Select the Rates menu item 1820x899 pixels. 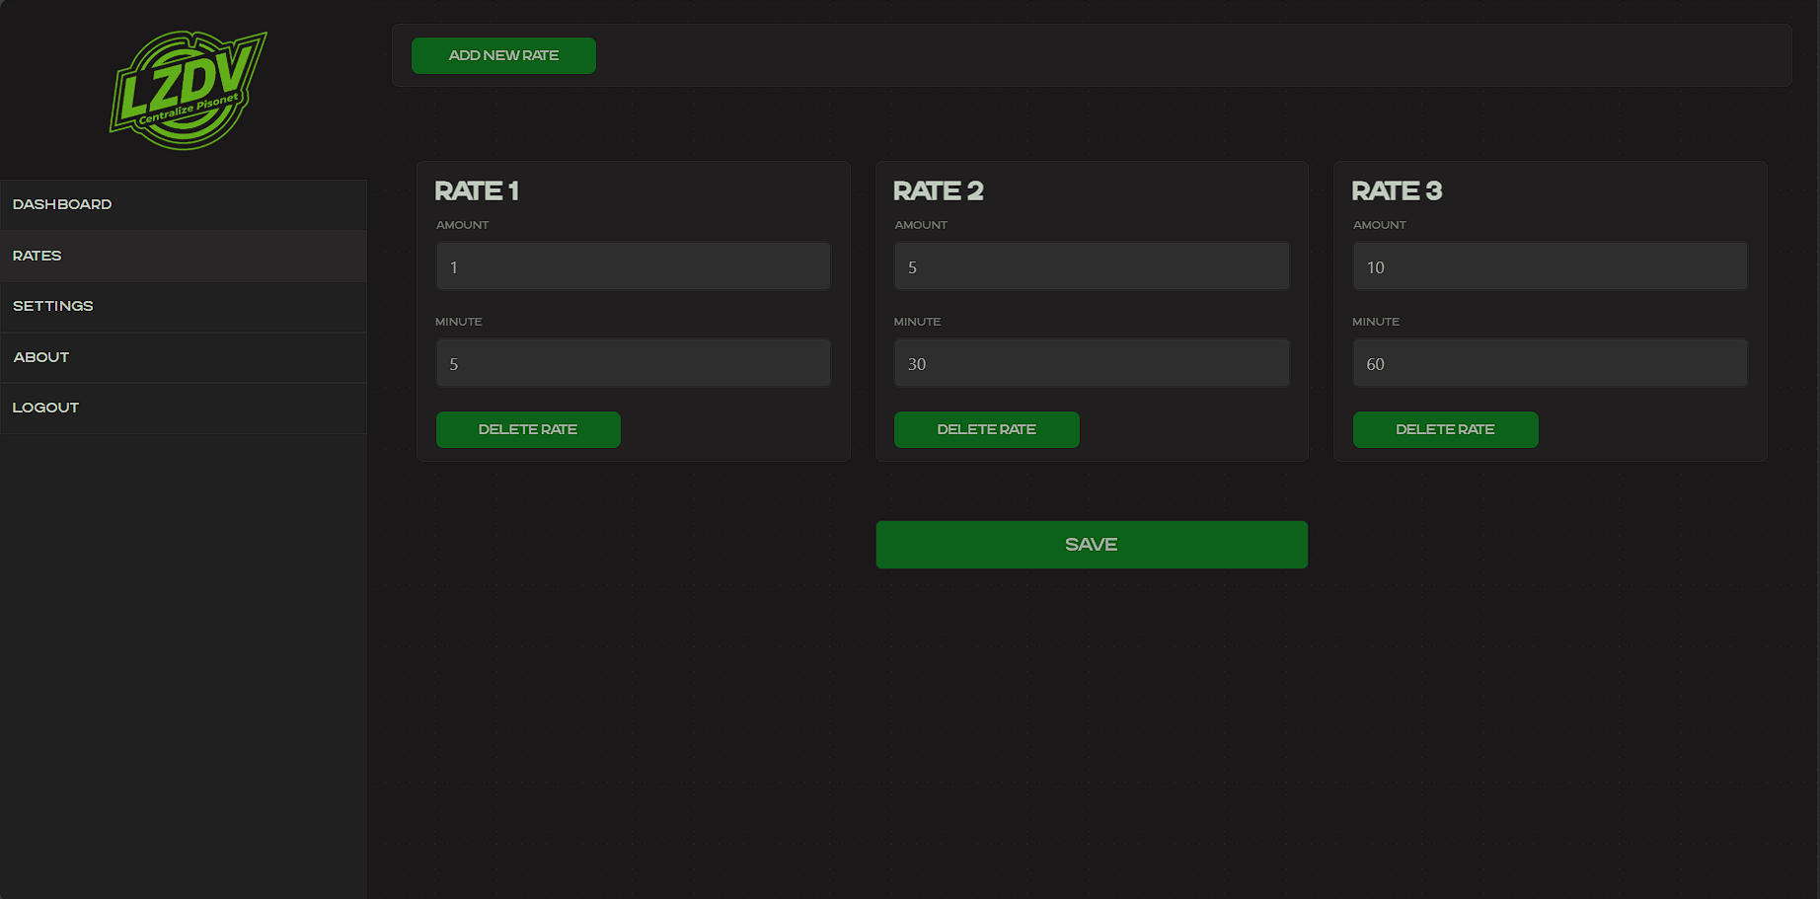tap(37, 256)
